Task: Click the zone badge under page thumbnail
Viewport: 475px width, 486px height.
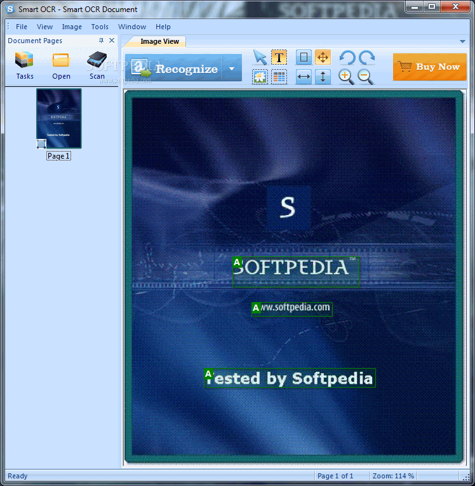Action: coord(41,144)
